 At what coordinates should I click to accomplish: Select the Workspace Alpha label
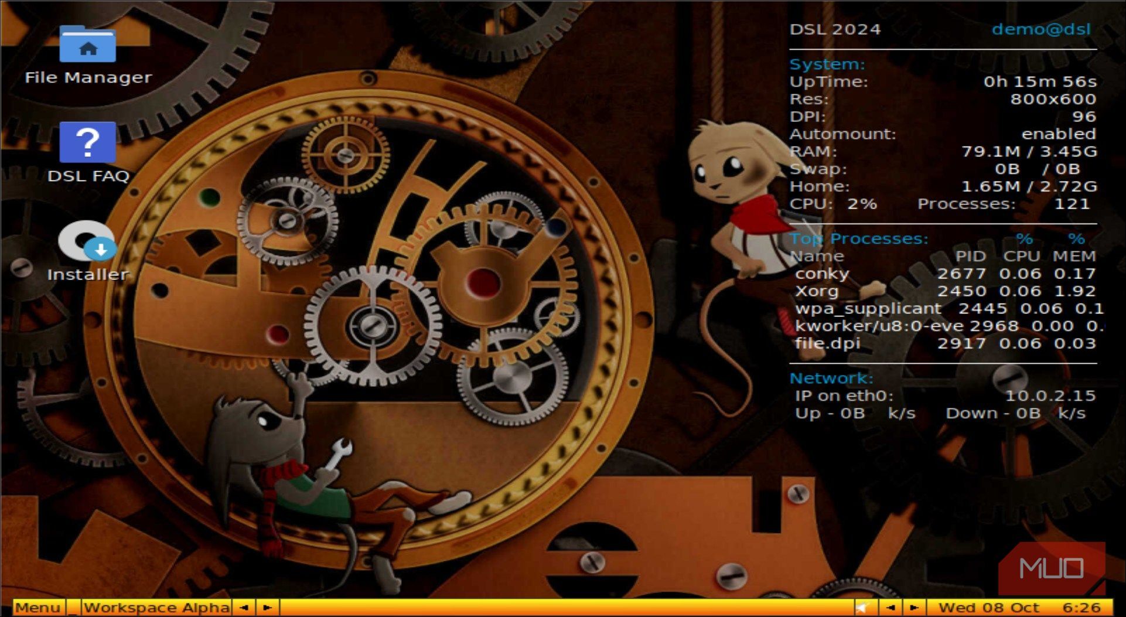coord(156,608)
